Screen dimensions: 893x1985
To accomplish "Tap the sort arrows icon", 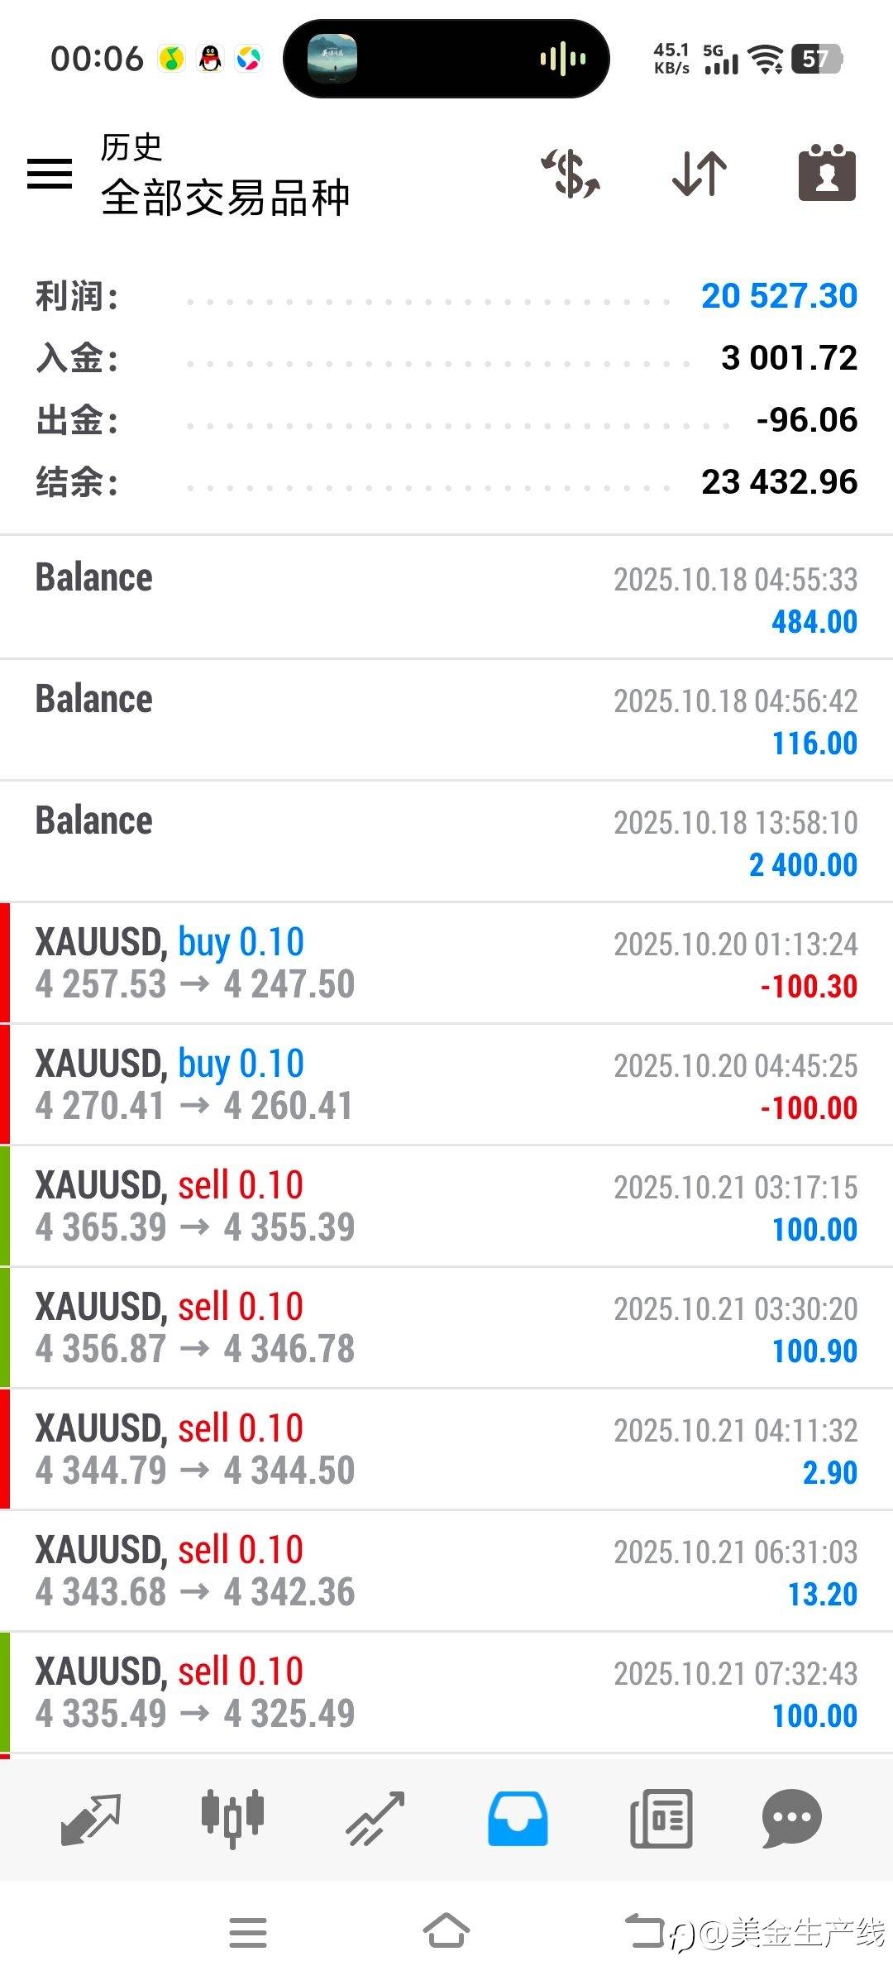I will (x=700, y=174).
